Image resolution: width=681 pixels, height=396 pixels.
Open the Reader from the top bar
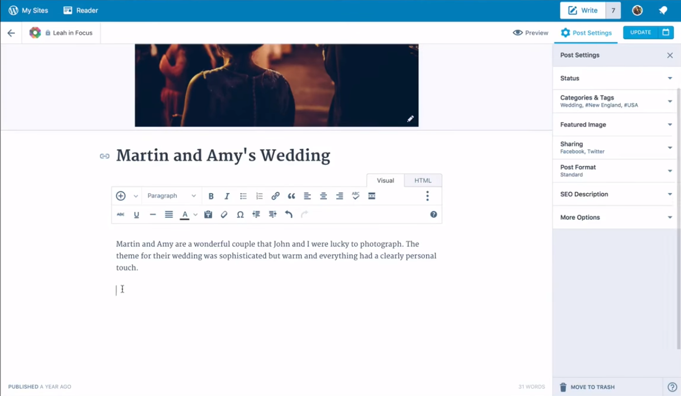(81, 11)
